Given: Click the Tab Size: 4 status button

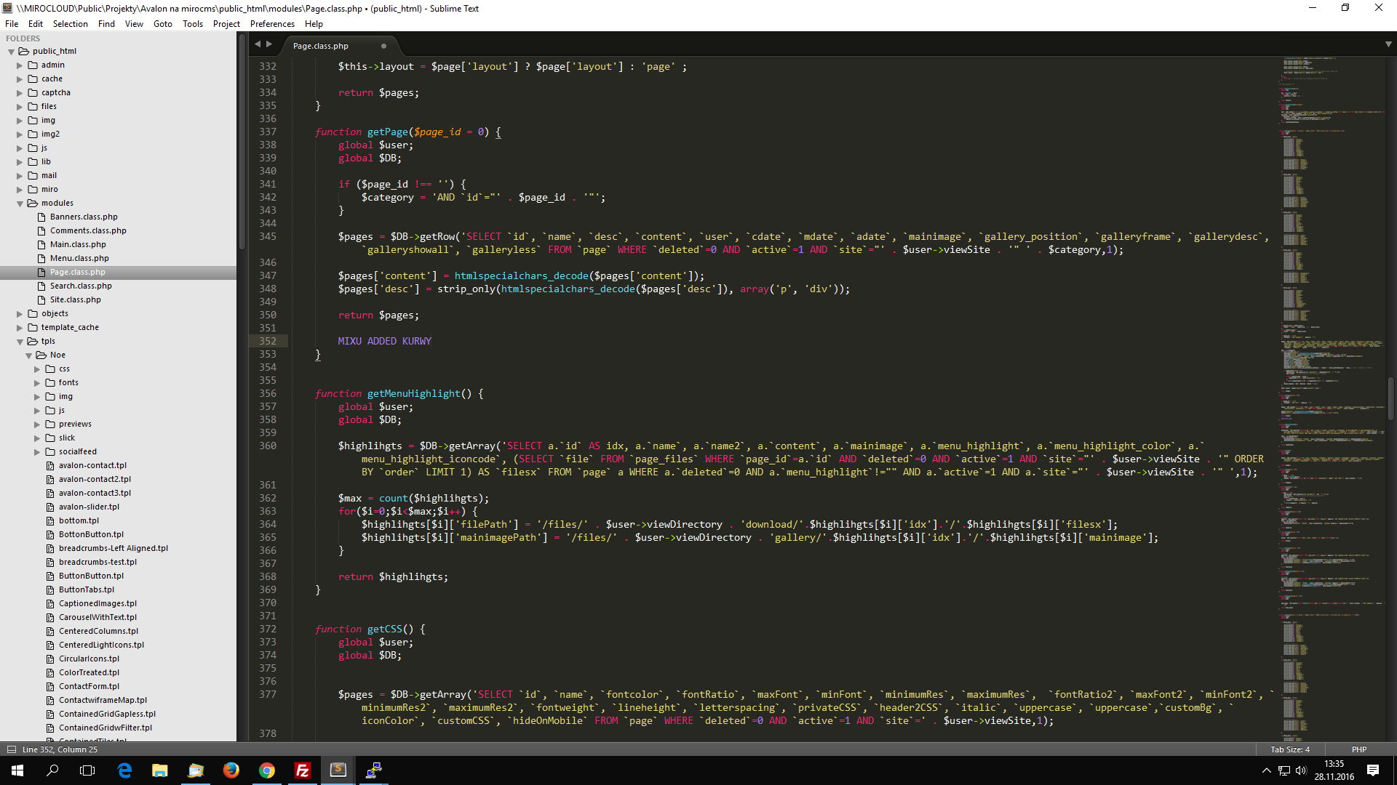Looking at the screenshot, I should tap(1289, 749).
